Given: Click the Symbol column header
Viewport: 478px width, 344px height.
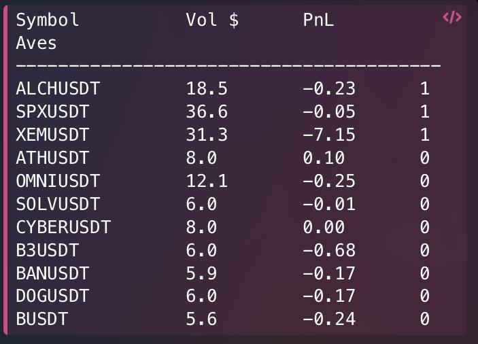Looking at the screenshot, I should coord(48,20).
